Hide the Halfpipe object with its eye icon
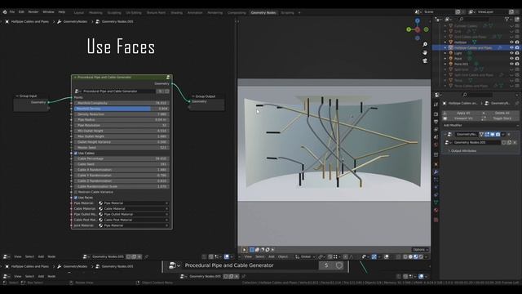 [511, 42]
